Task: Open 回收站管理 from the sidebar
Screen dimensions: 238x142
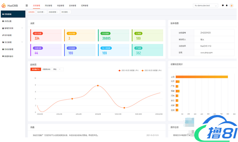Action: tap(9, 49)
